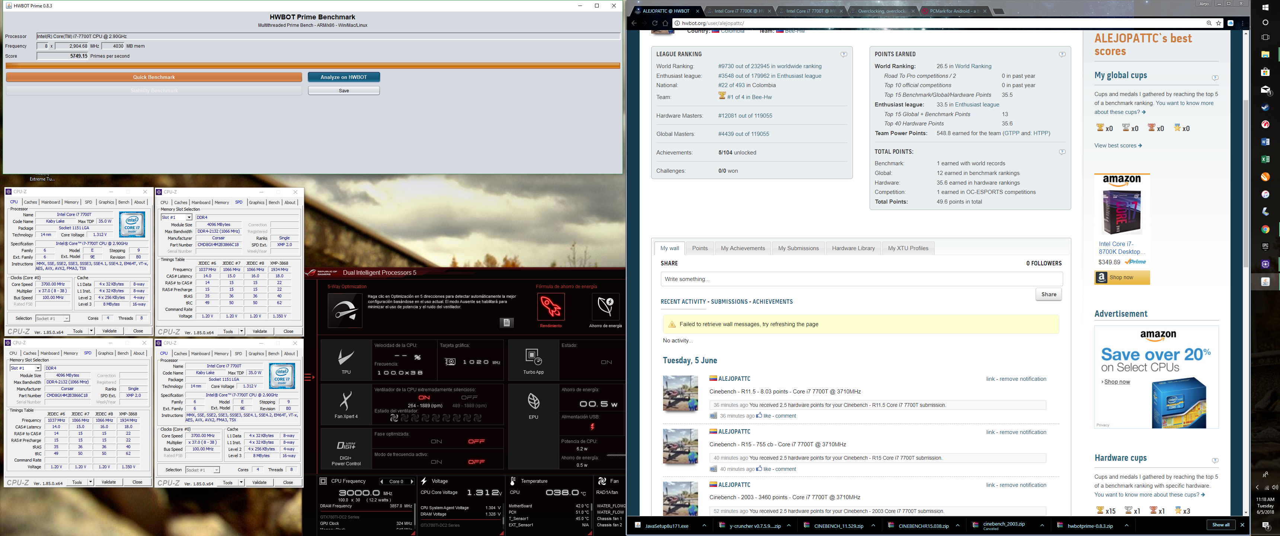
Task: Click the Chrome reload page icon
Action: coord(655,23)
